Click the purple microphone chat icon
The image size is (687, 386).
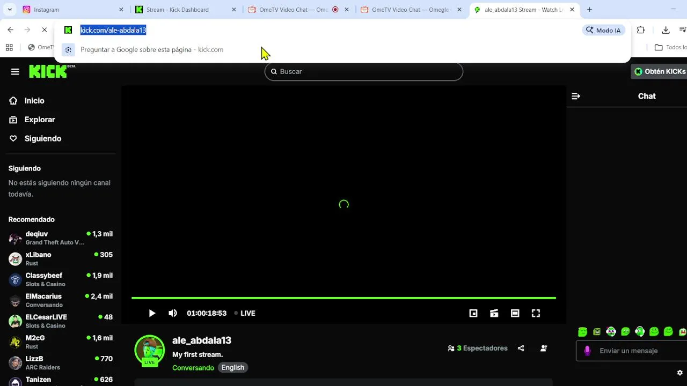[x=588, y=351]
